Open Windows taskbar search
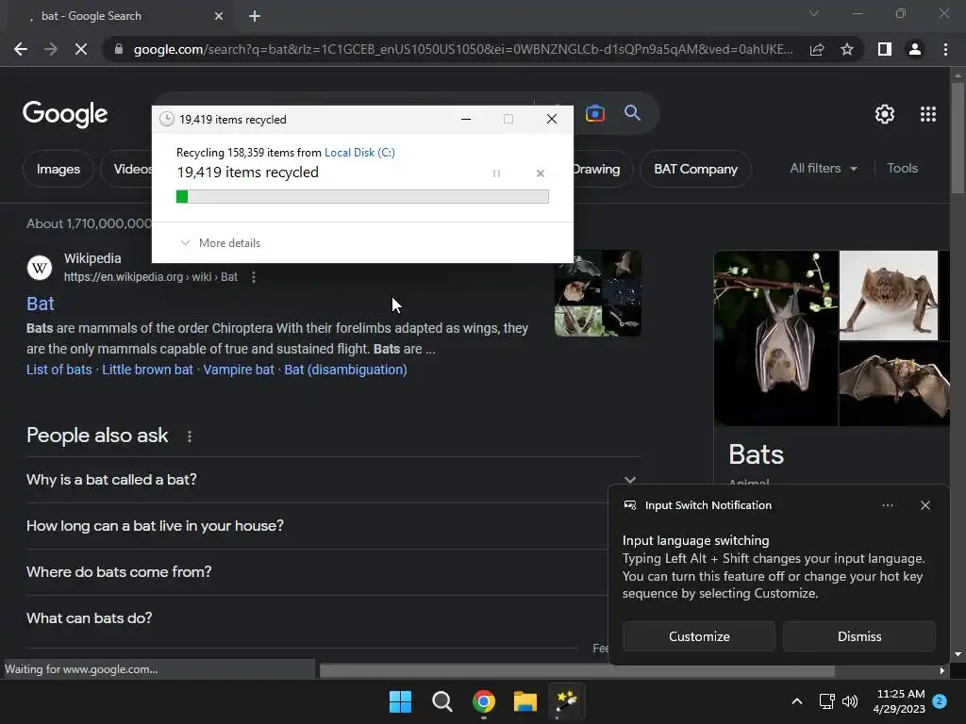The height and width of the screenshot is (724, 966). [441, 701]
